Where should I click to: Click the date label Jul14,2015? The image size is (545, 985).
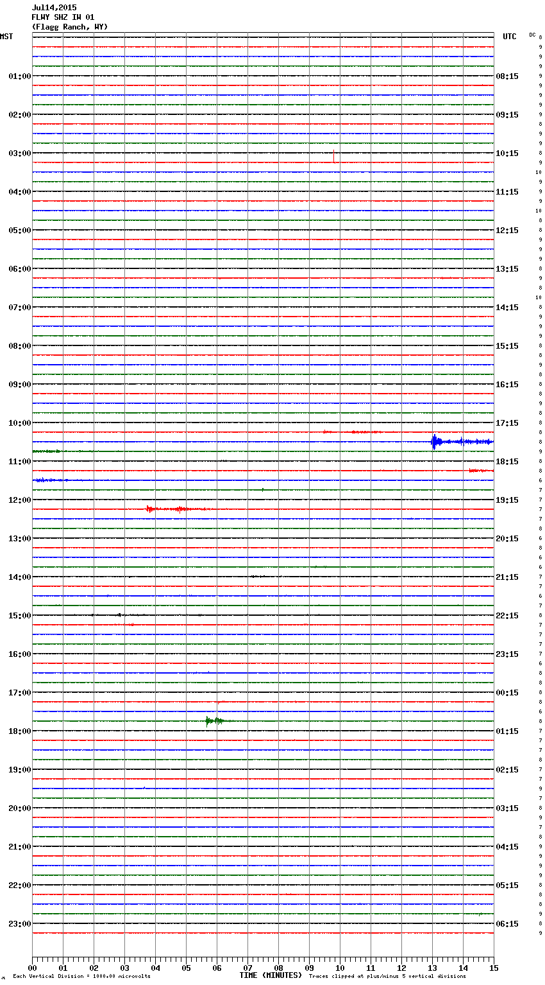(x=54, y=8)
